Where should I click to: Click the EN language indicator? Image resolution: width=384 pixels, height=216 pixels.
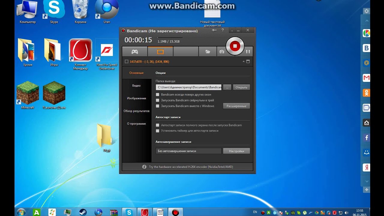pos(255,212)
